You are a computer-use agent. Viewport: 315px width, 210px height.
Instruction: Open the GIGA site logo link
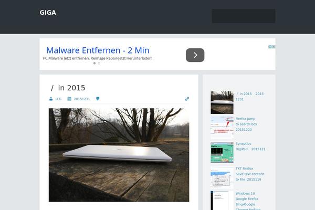coord(48,13)
